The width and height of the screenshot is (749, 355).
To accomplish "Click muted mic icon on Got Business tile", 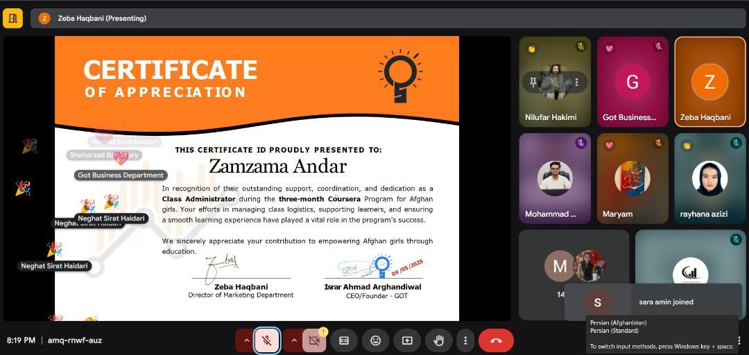I will click(659, 46).
